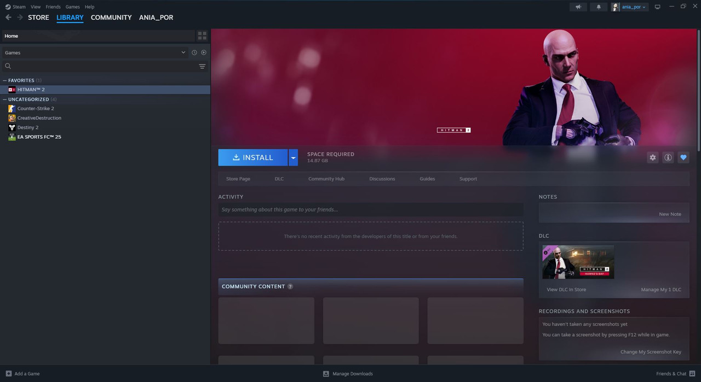
Task: Go back with the left arrow
Action: click(8, 17)
